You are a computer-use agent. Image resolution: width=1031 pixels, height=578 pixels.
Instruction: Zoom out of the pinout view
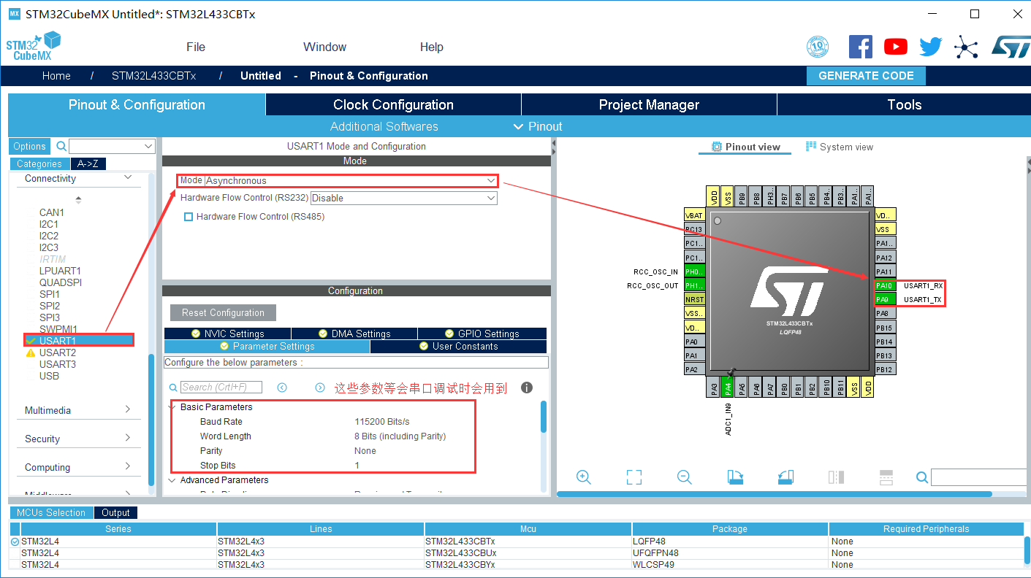(x=684, y=477)
